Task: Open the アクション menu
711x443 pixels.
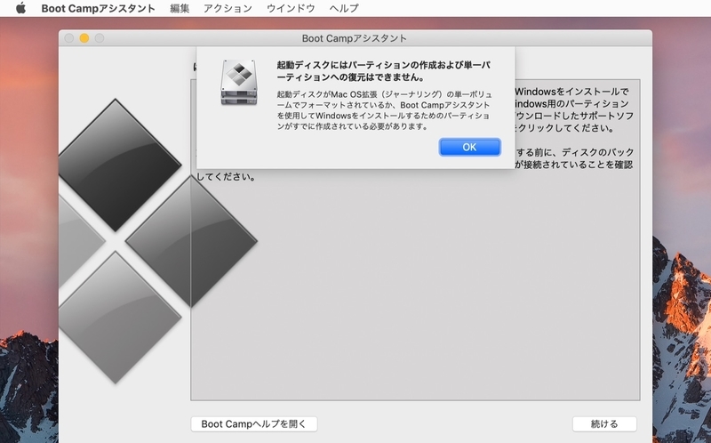Action: 228,8
